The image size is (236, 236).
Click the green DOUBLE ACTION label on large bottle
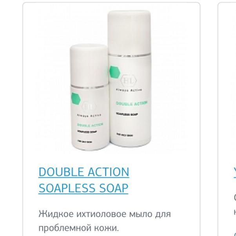(x=132, y=103)
